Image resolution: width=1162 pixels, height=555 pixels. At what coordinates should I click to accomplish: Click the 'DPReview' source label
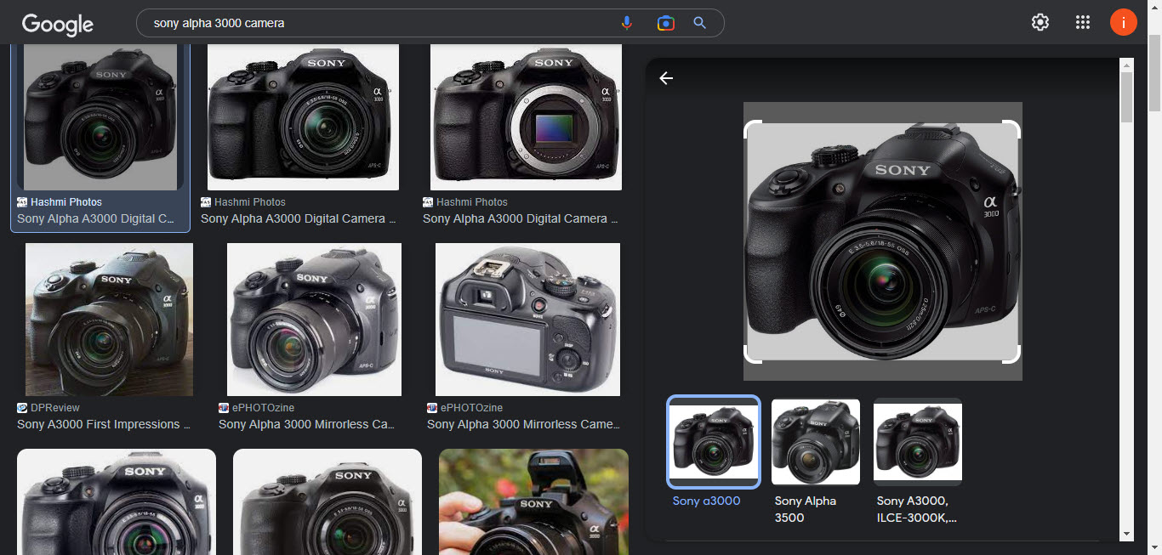click(55, 408)
